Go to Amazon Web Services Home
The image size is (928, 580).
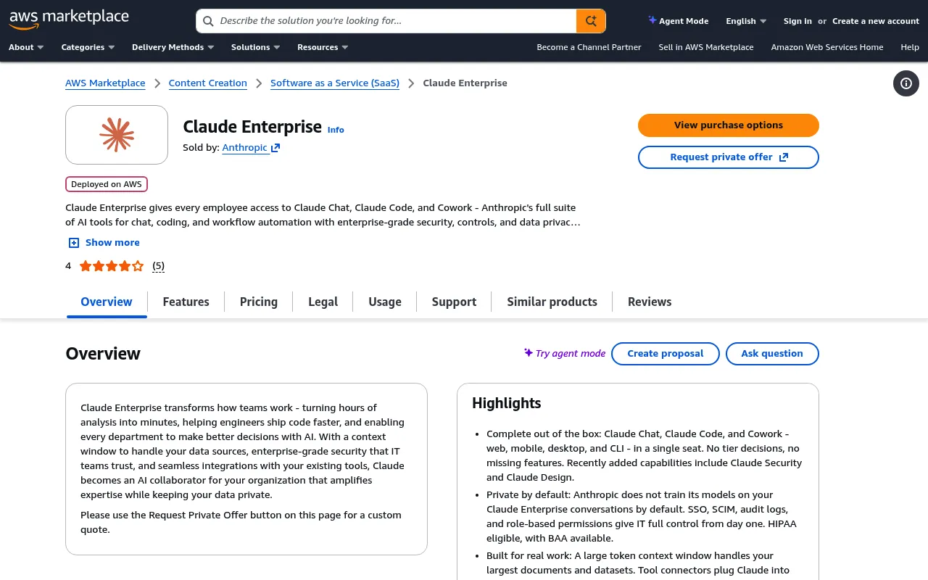point(827,47)
